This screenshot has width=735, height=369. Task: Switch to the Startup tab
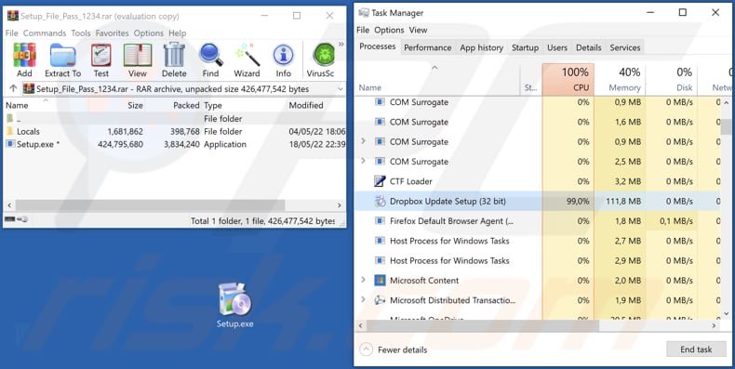[x=525, y=47]
